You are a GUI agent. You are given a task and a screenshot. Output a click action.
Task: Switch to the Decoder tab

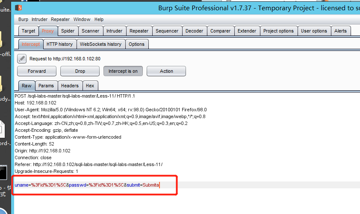tap(194, 31)
